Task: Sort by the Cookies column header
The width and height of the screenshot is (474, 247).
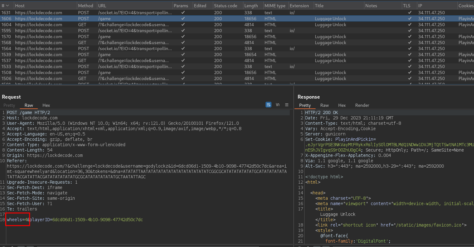Action: pos(466,6)
